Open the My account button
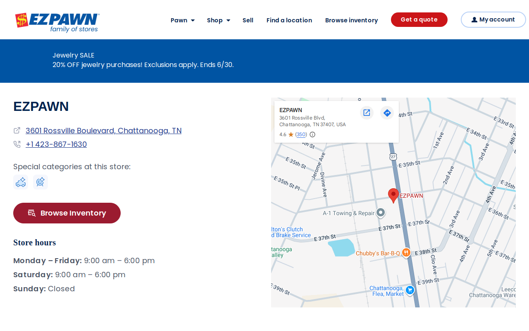The width and height of the screenshot is (529, 331). (493, 19)
